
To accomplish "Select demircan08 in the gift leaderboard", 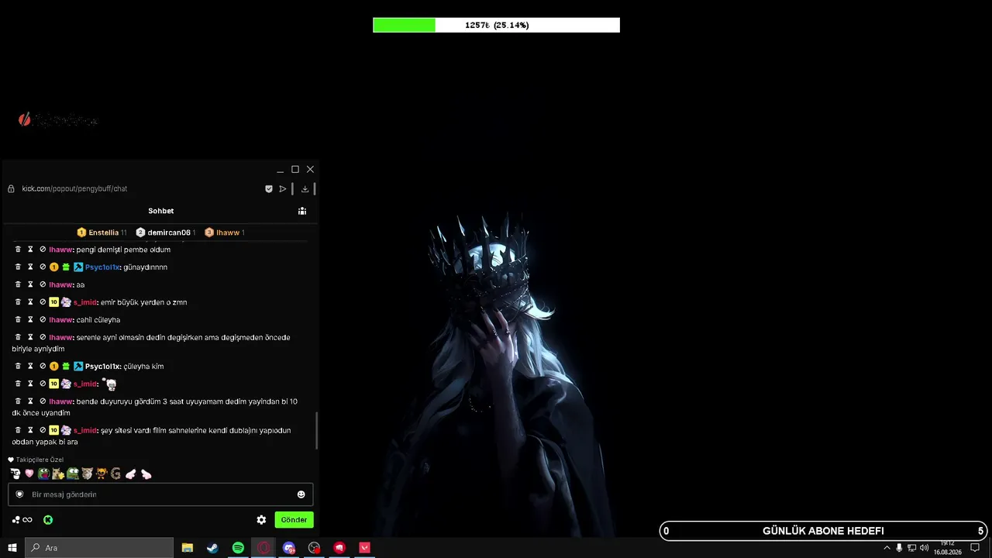I will tap(165, 232).
